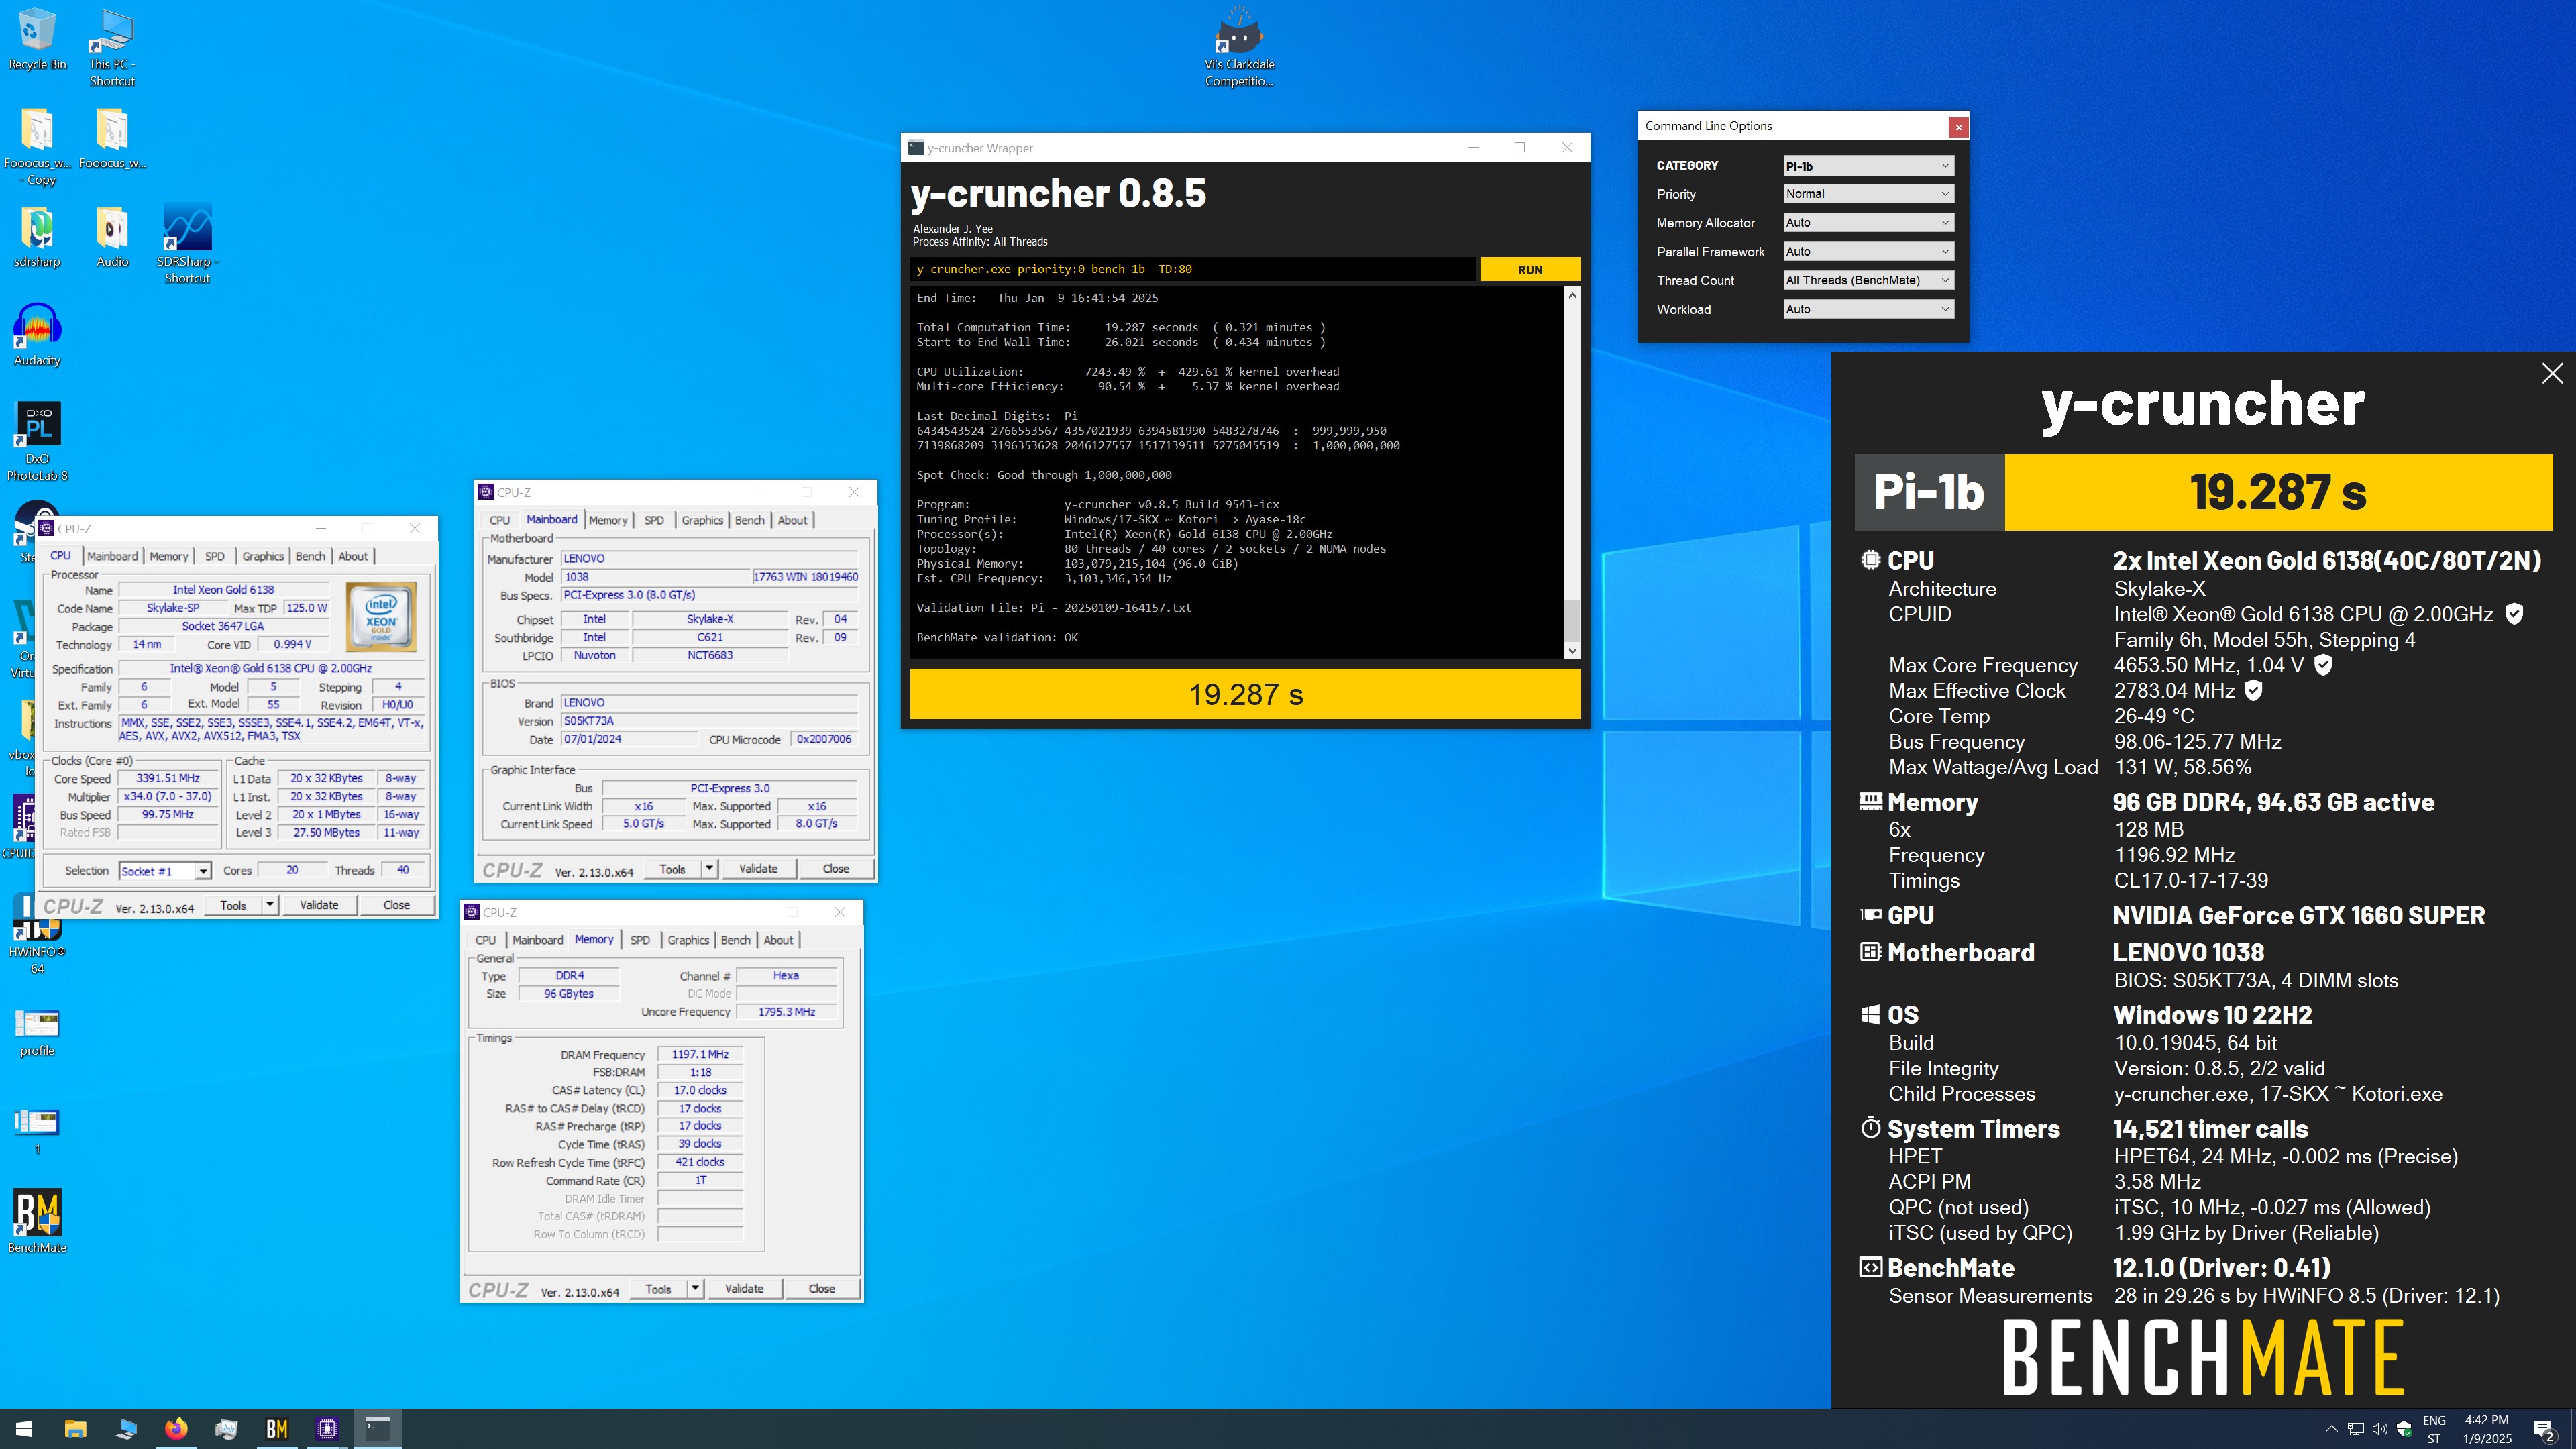Open Windows Start menu
Screen dimensions: 2576x1449
(24, 1429)
